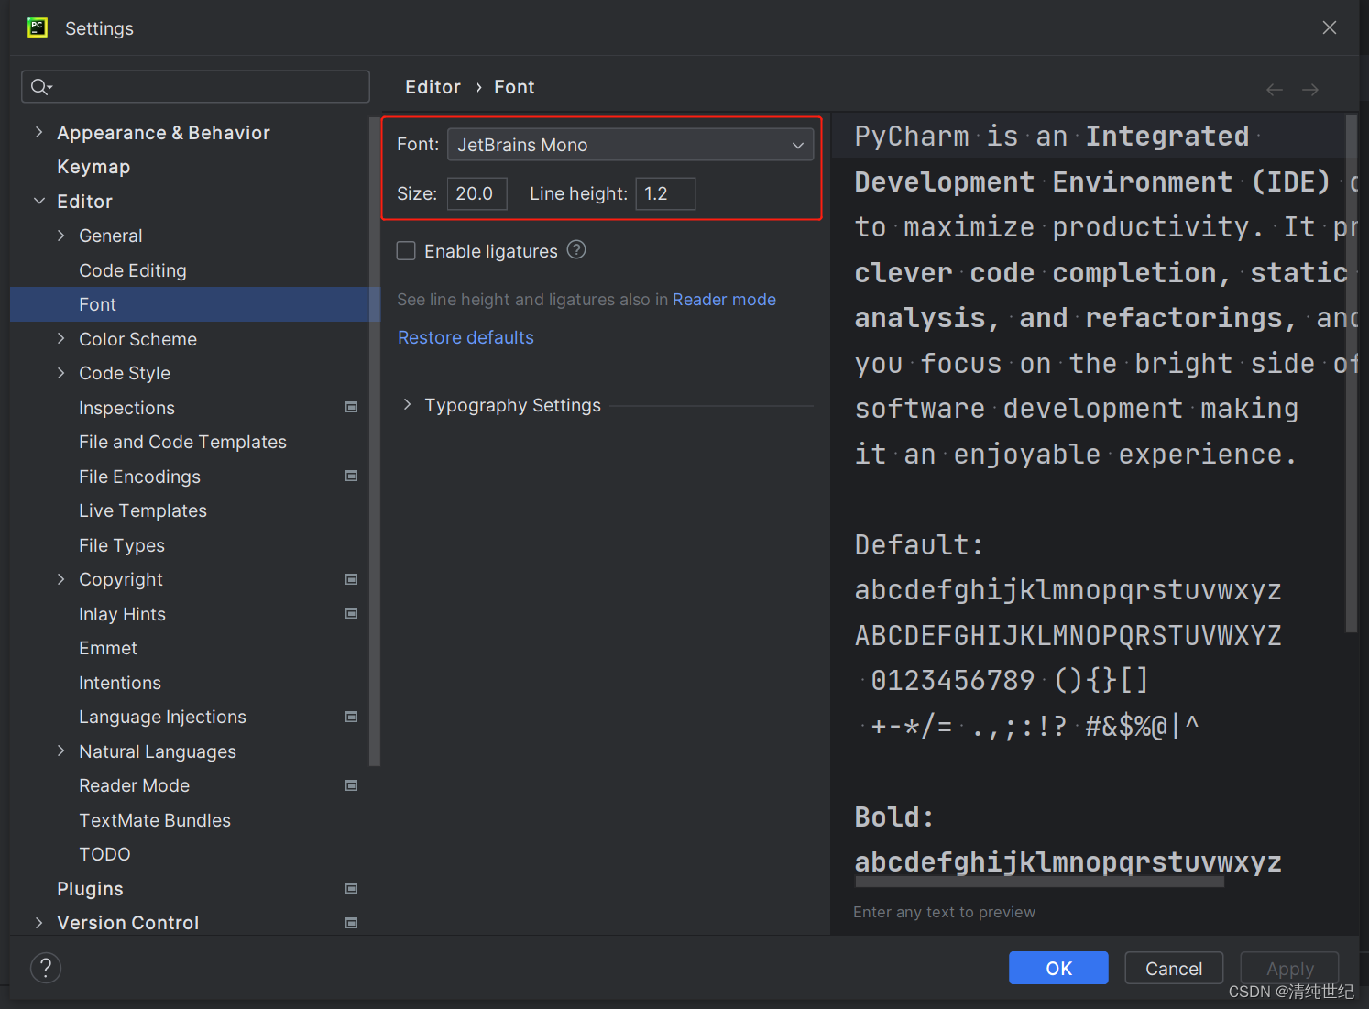Image resolution: width=1369 pixels, height=1009 pixels.
Task: Click the settings tree vertical scrollbar
Action: [x=374, y=441]
